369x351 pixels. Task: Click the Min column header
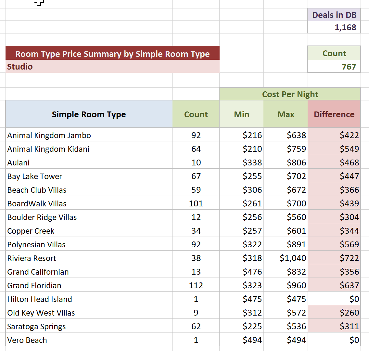[x=241, y=114]
